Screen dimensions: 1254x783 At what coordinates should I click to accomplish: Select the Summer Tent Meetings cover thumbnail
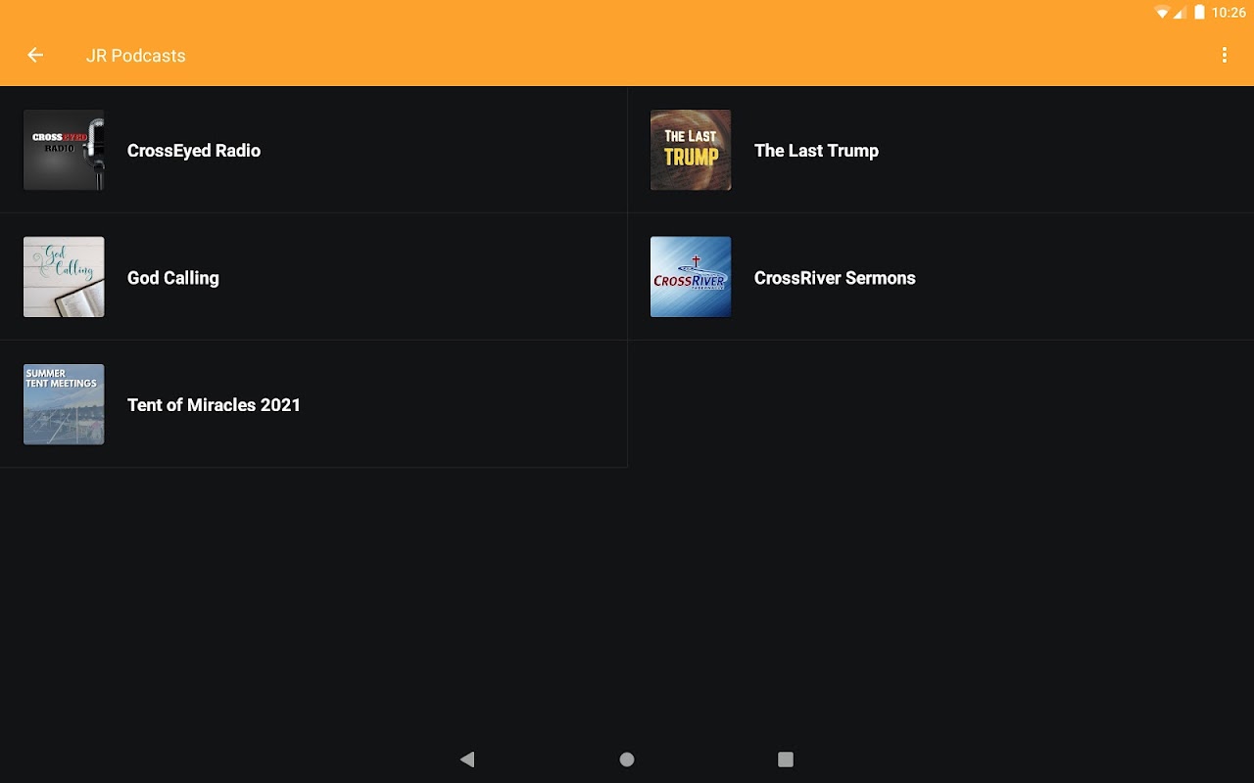[x=64, y=404]
